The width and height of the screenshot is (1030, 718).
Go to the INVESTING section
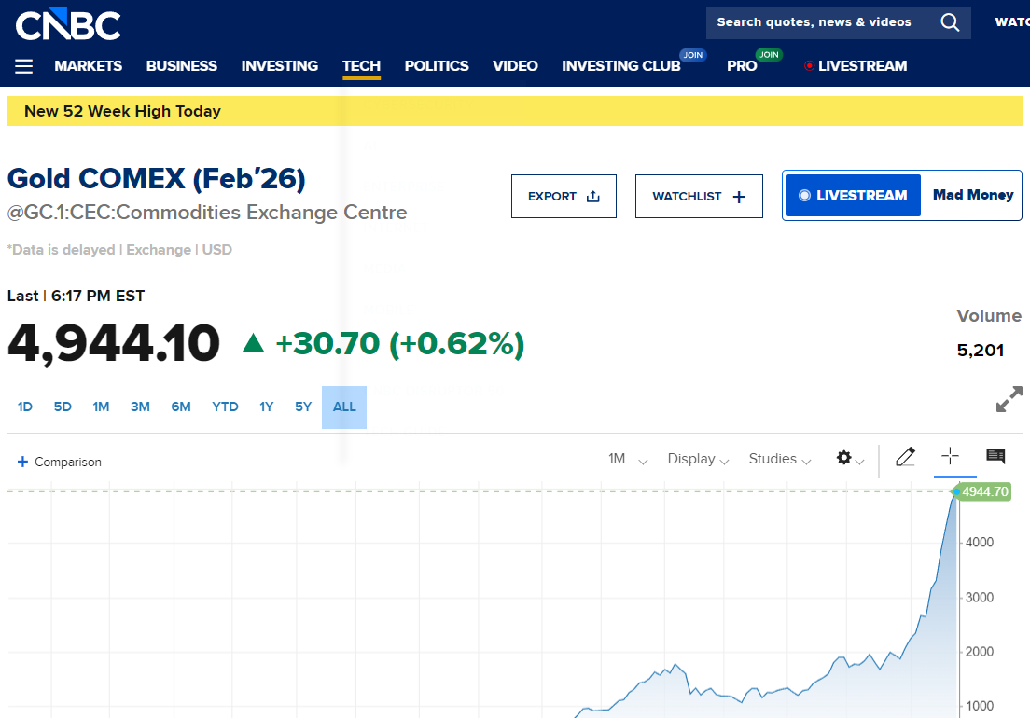pyautogui.click(x=279, y=66)
